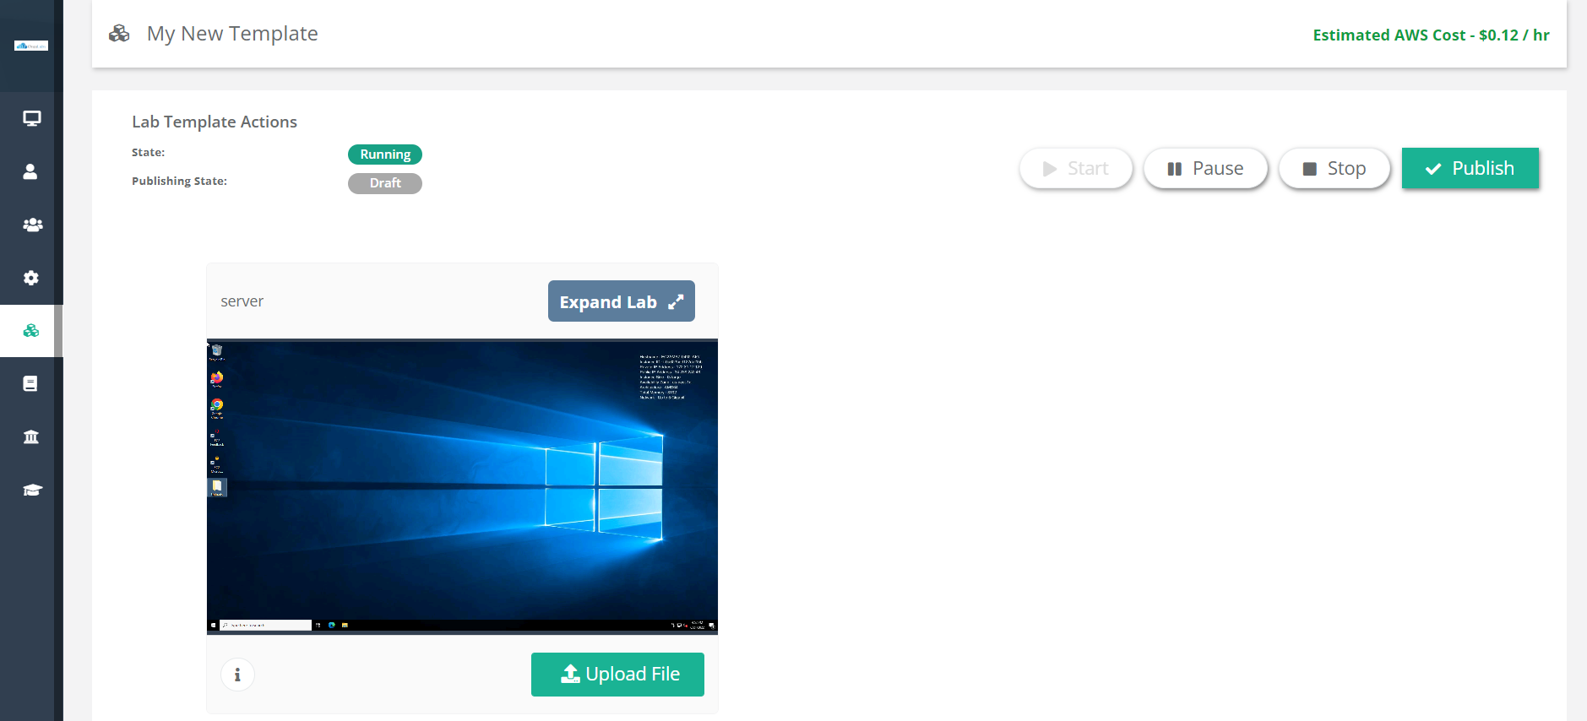1587x721 pixels.
Task: Open the institution building sidebar icon
Action: (31, 436)
